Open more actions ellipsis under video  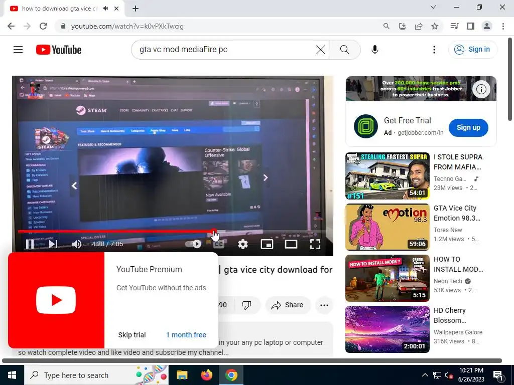(x=324, y=305)
